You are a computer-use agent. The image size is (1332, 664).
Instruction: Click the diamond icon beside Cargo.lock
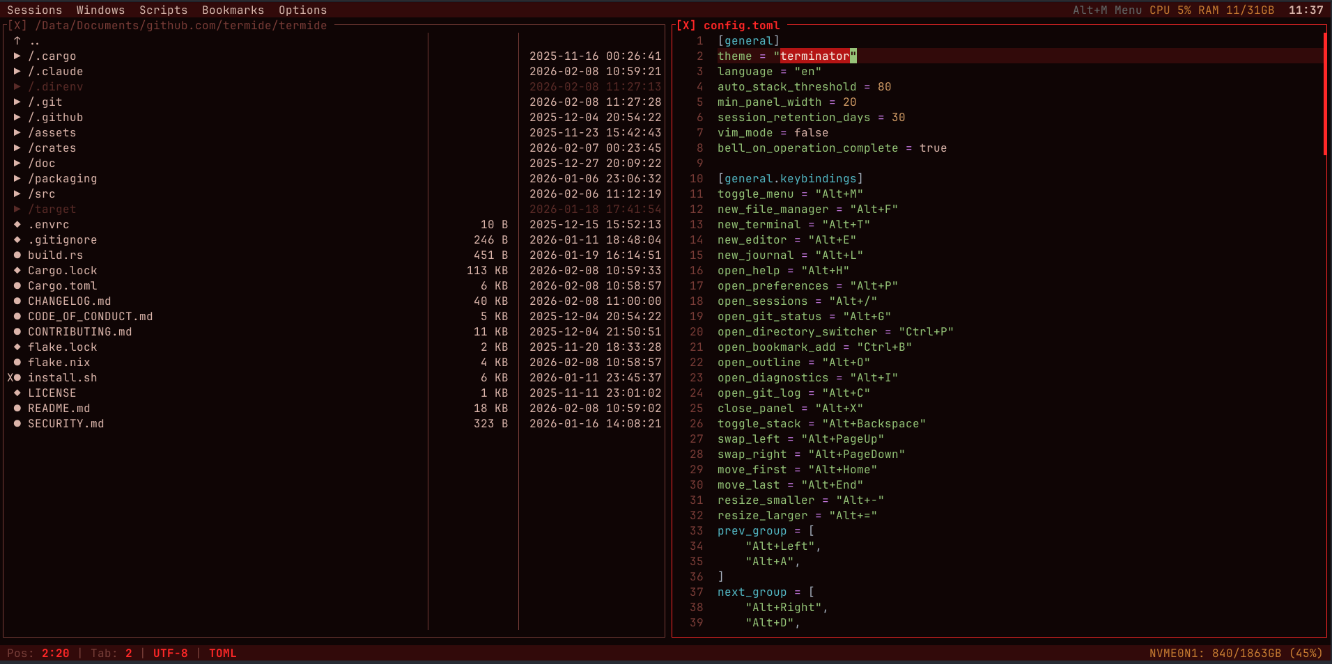(x=17, y=271)
